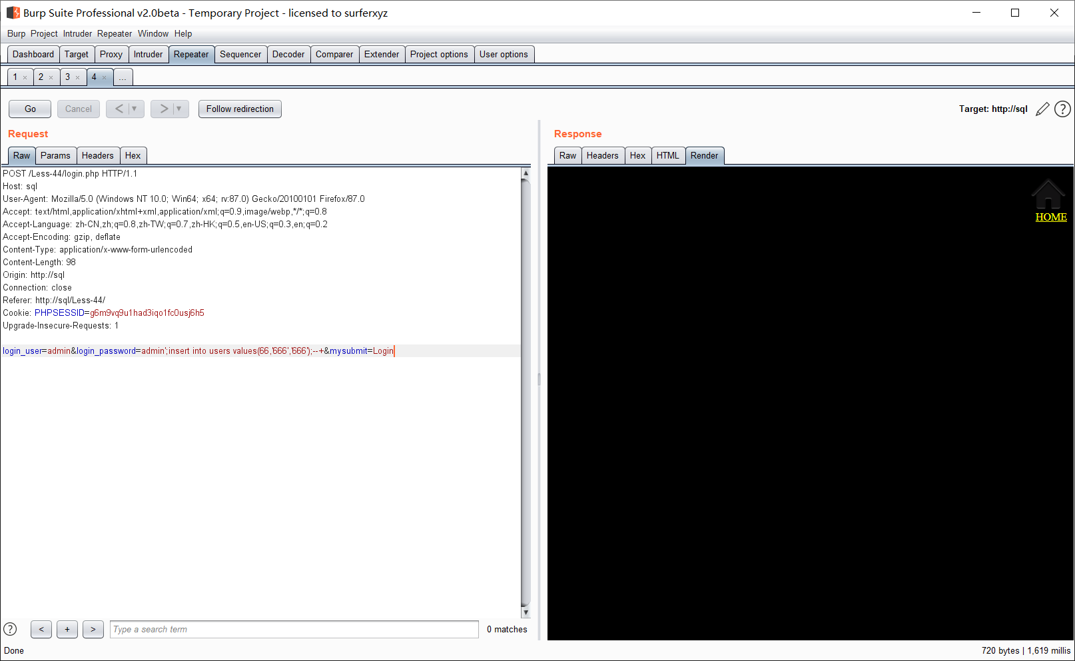This screenshot has height=661, width=1075.
Task: Switch to Intruder tab
Action: click(148, 55)
